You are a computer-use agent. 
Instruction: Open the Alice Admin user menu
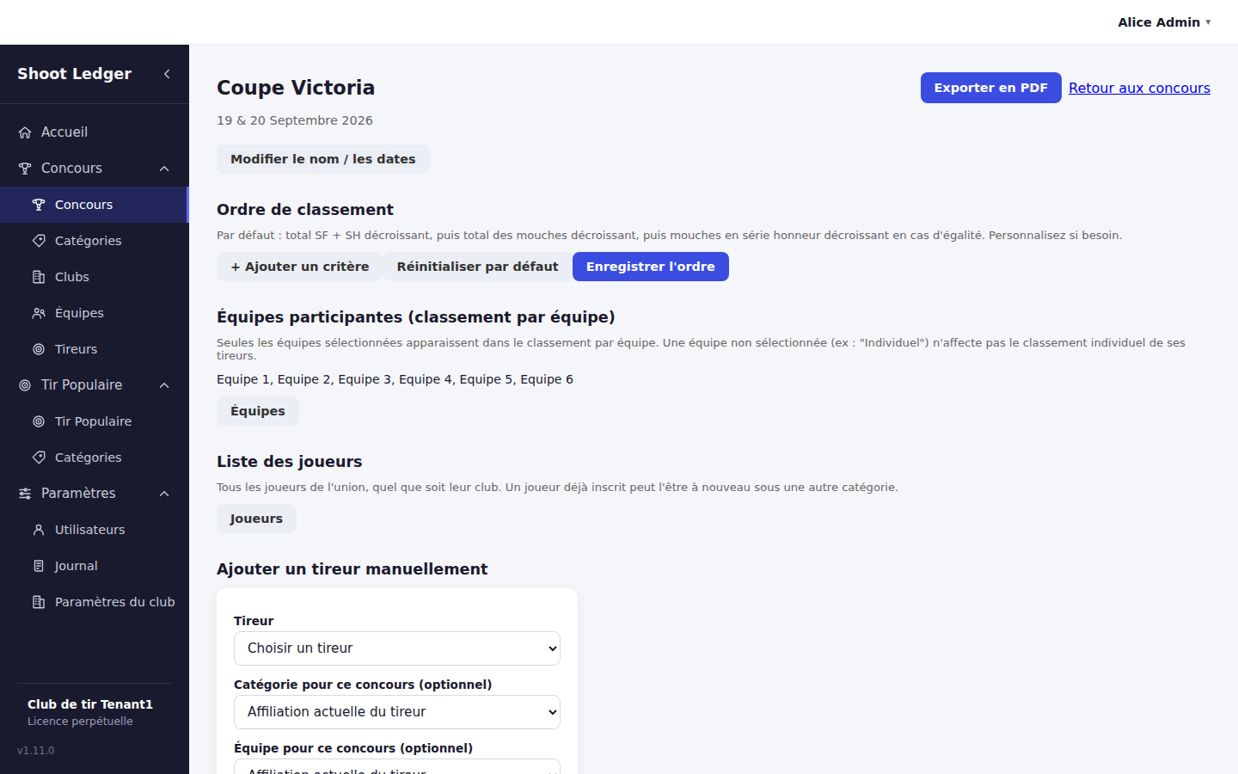tap(1164, 22)
